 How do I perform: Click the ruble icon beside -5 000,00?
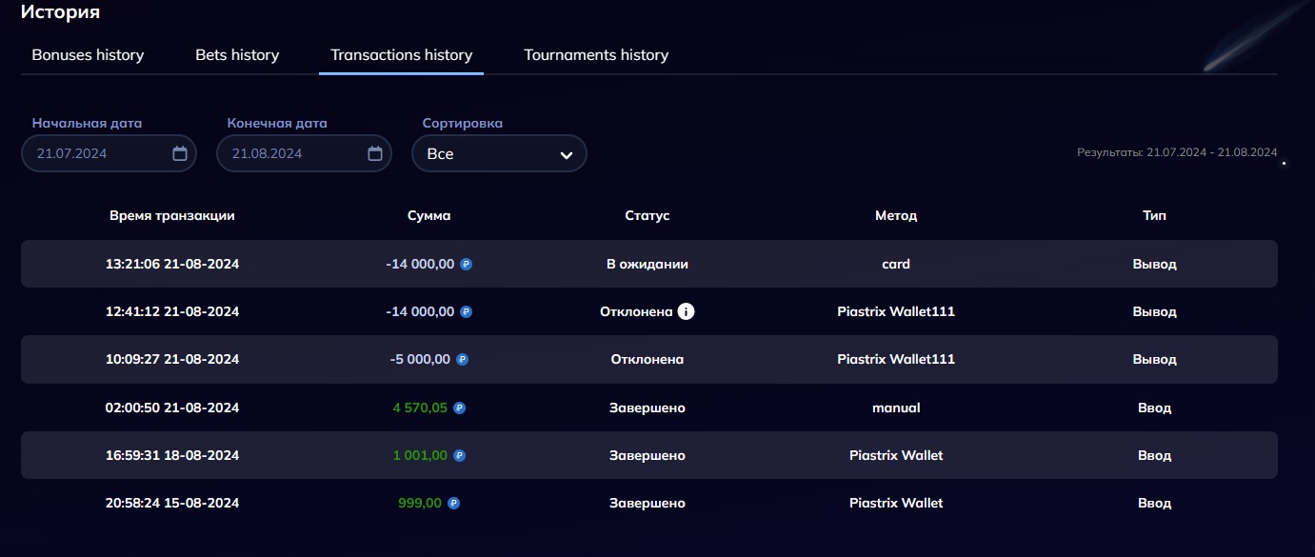click(x=462, y=360)
